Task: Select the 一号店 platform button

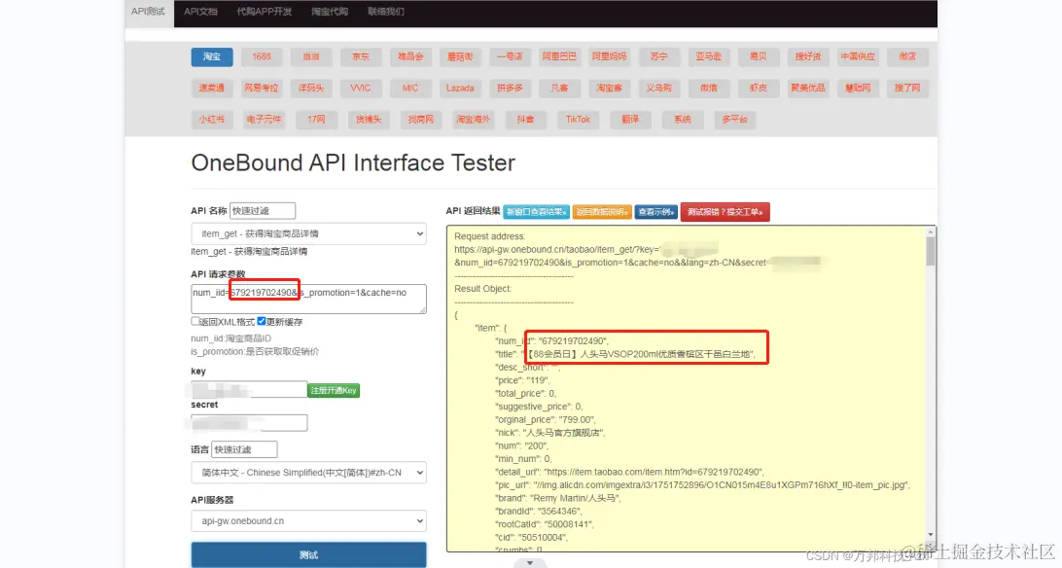Action: point(510,56)
